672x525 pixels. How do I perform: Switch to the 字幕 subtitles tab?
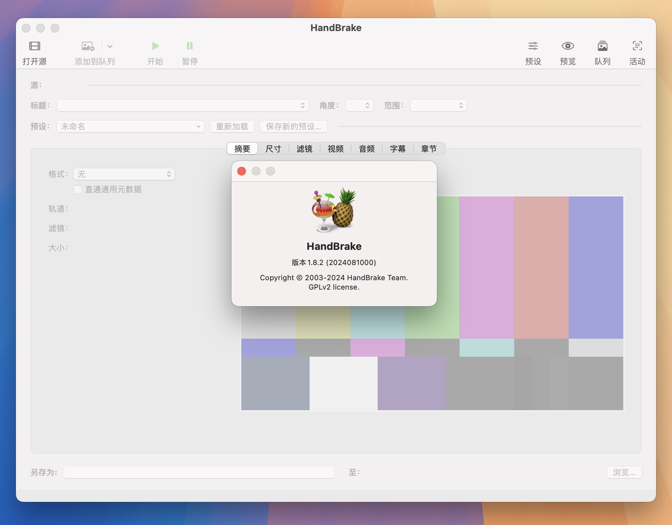[x=398, y=149]
